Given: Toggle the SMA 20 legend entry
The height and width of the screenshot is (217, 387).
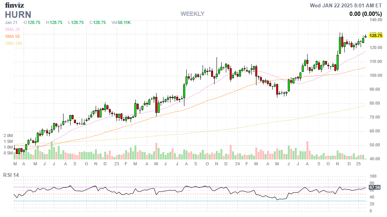Looking at the screenshot, I should (x=12, y=29).
